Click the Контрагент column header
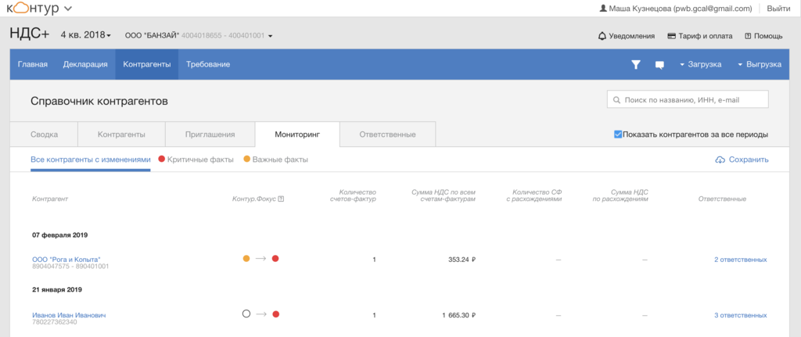This screenshot has width=801, height=337. point(50,199)
